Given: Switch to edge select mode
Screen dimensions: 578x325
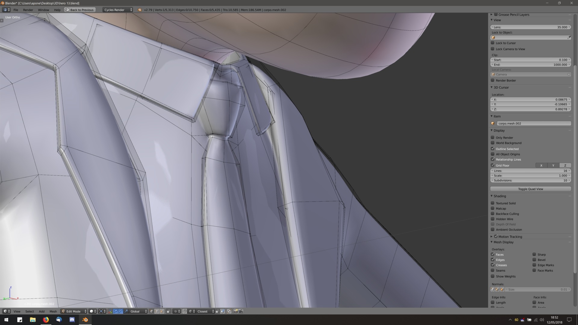Looking at the screenshot, I should [157, 311].
